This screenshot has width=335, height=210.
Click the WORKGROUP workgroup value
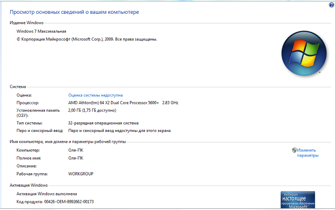tap(81, 174)
